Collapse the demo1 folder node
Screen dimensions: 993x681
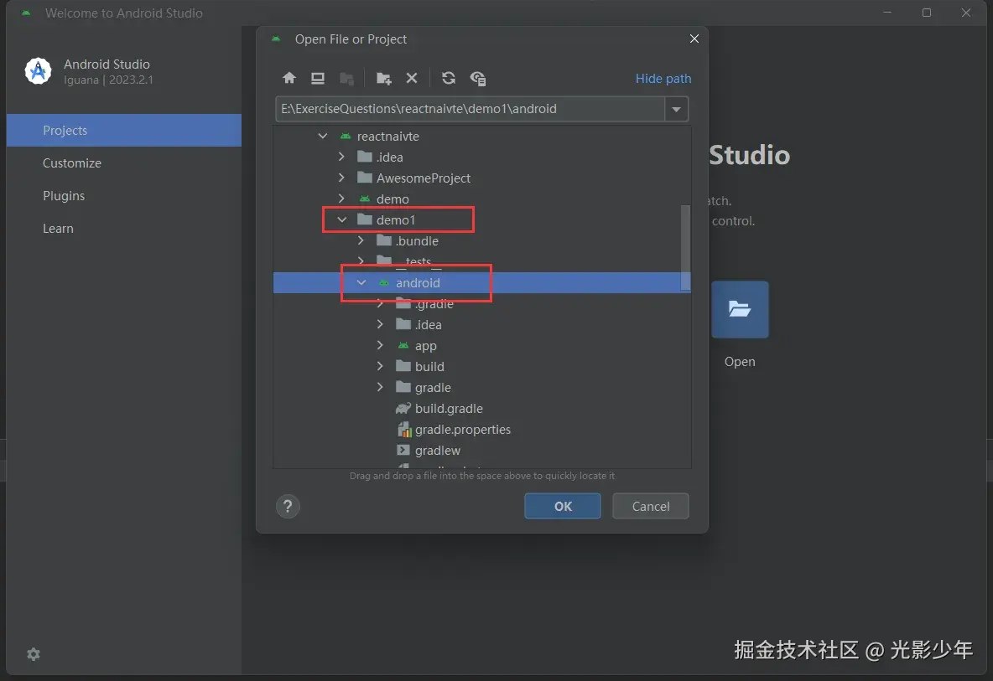coord(342,219)
